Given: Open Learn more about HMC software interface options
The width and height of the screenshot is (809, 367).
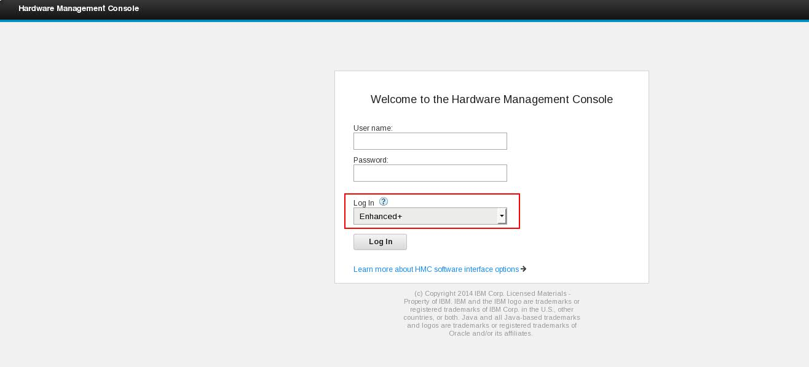Looking at the screenshot, I should pos(440,269).
